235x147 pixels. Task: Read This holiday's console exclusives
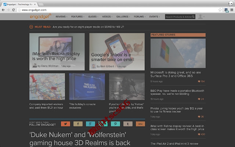pyautogui.click(x=82, y=106)
